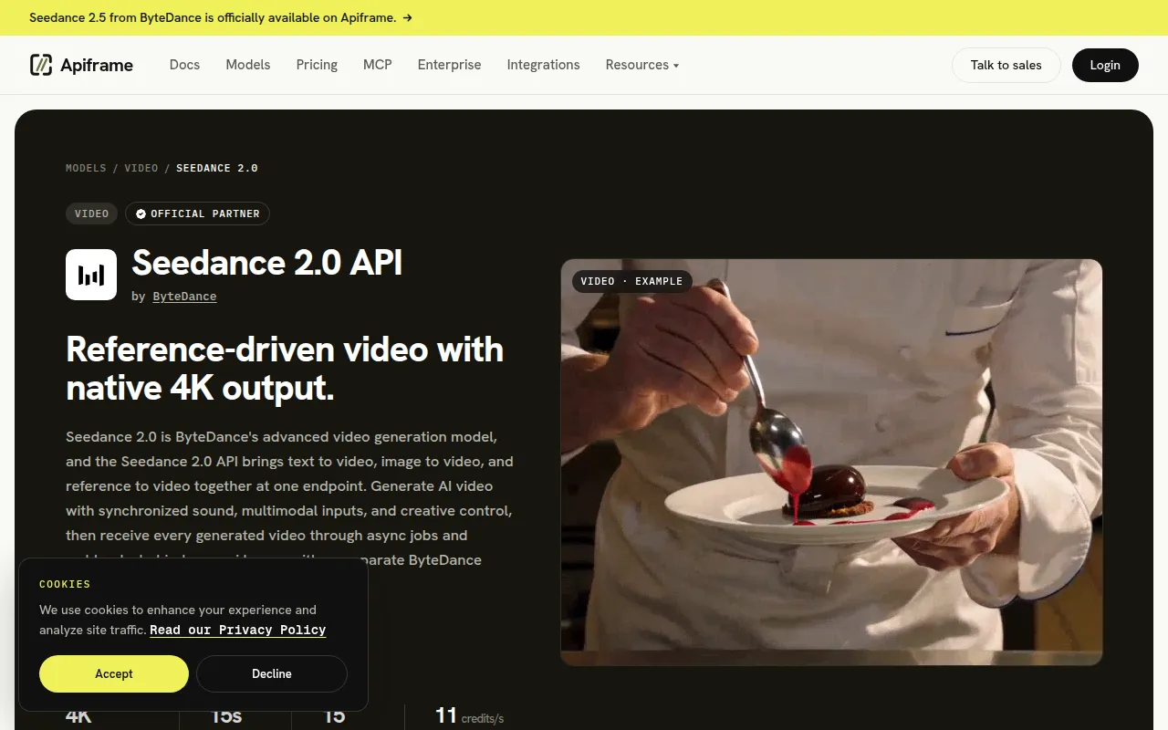Accept cookies in the cookie banner
Image resolution: width=1168 pixels, height=730 pixels.
tap(114, 673)
